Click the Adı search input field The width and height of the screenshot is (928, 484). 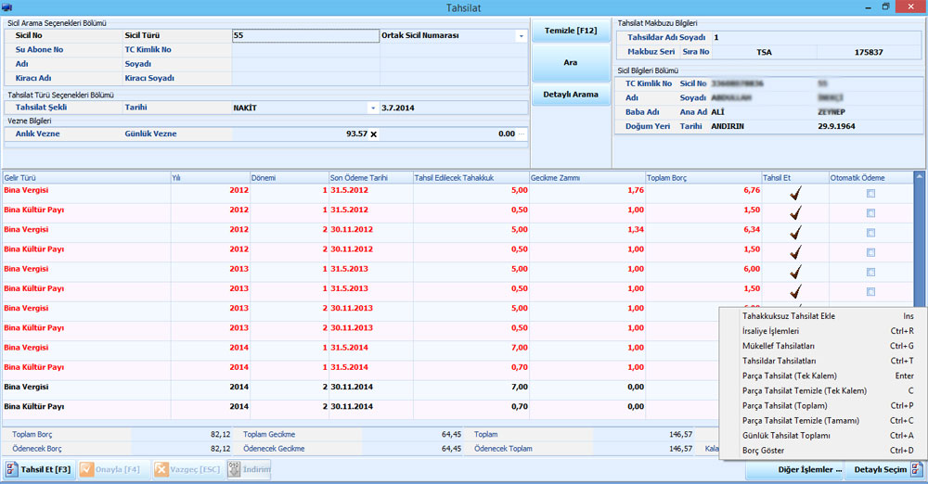(305, 64)
